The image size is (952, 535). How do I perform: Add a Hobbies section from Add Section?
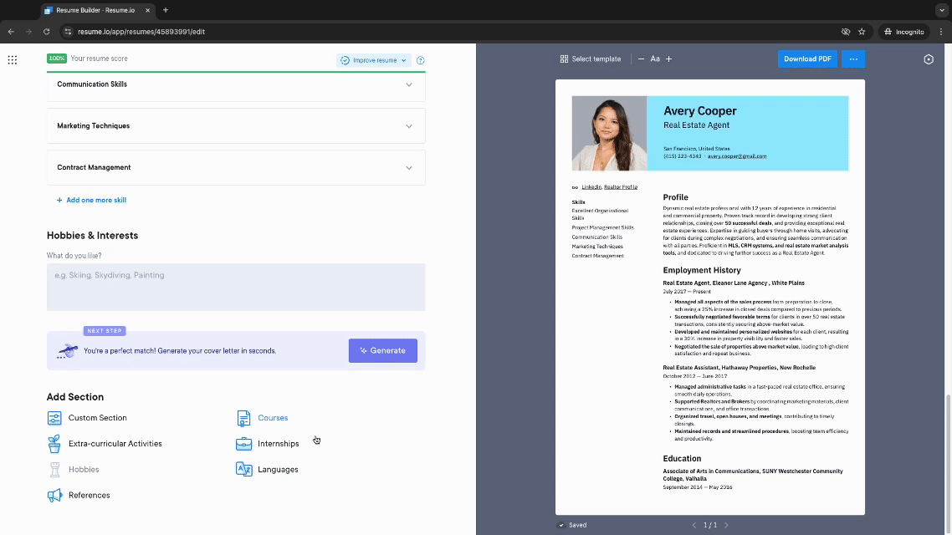click(x=83, y=469)
